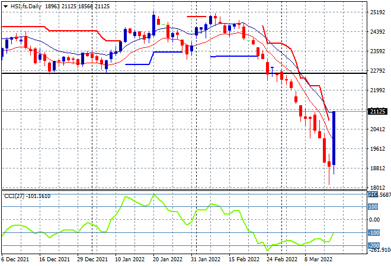Click the 20412 price axis label
The image size is (391, 266).
tap(377, 129)
